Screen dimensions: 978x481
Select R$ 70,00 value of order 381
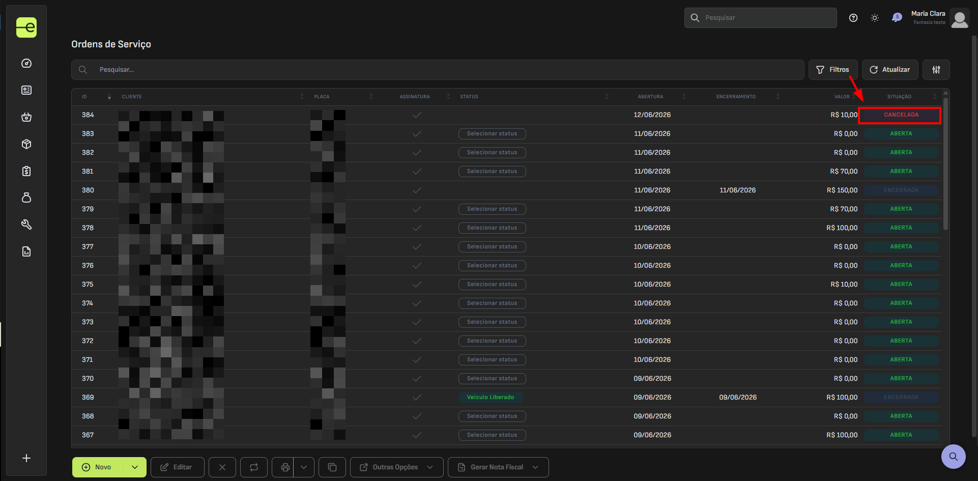click(x=844, y=172)
